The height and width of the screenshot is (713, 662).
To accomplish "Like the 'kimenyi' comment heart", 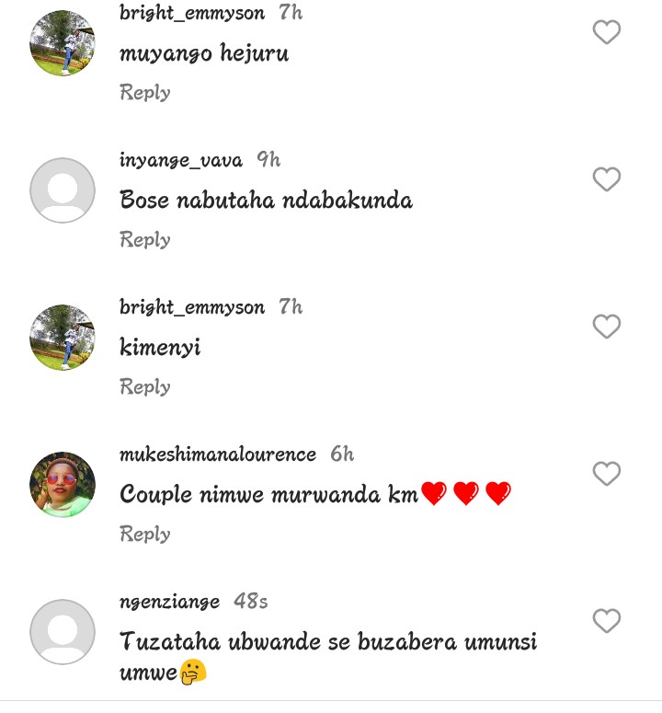I will pos(606,326).
